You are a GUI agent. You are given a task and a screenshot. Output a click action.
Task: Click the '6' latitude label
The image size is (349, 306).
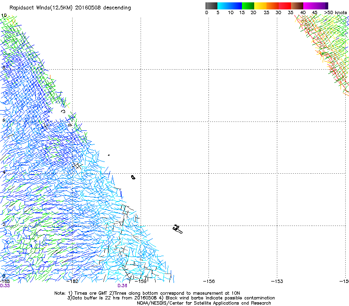4,120
